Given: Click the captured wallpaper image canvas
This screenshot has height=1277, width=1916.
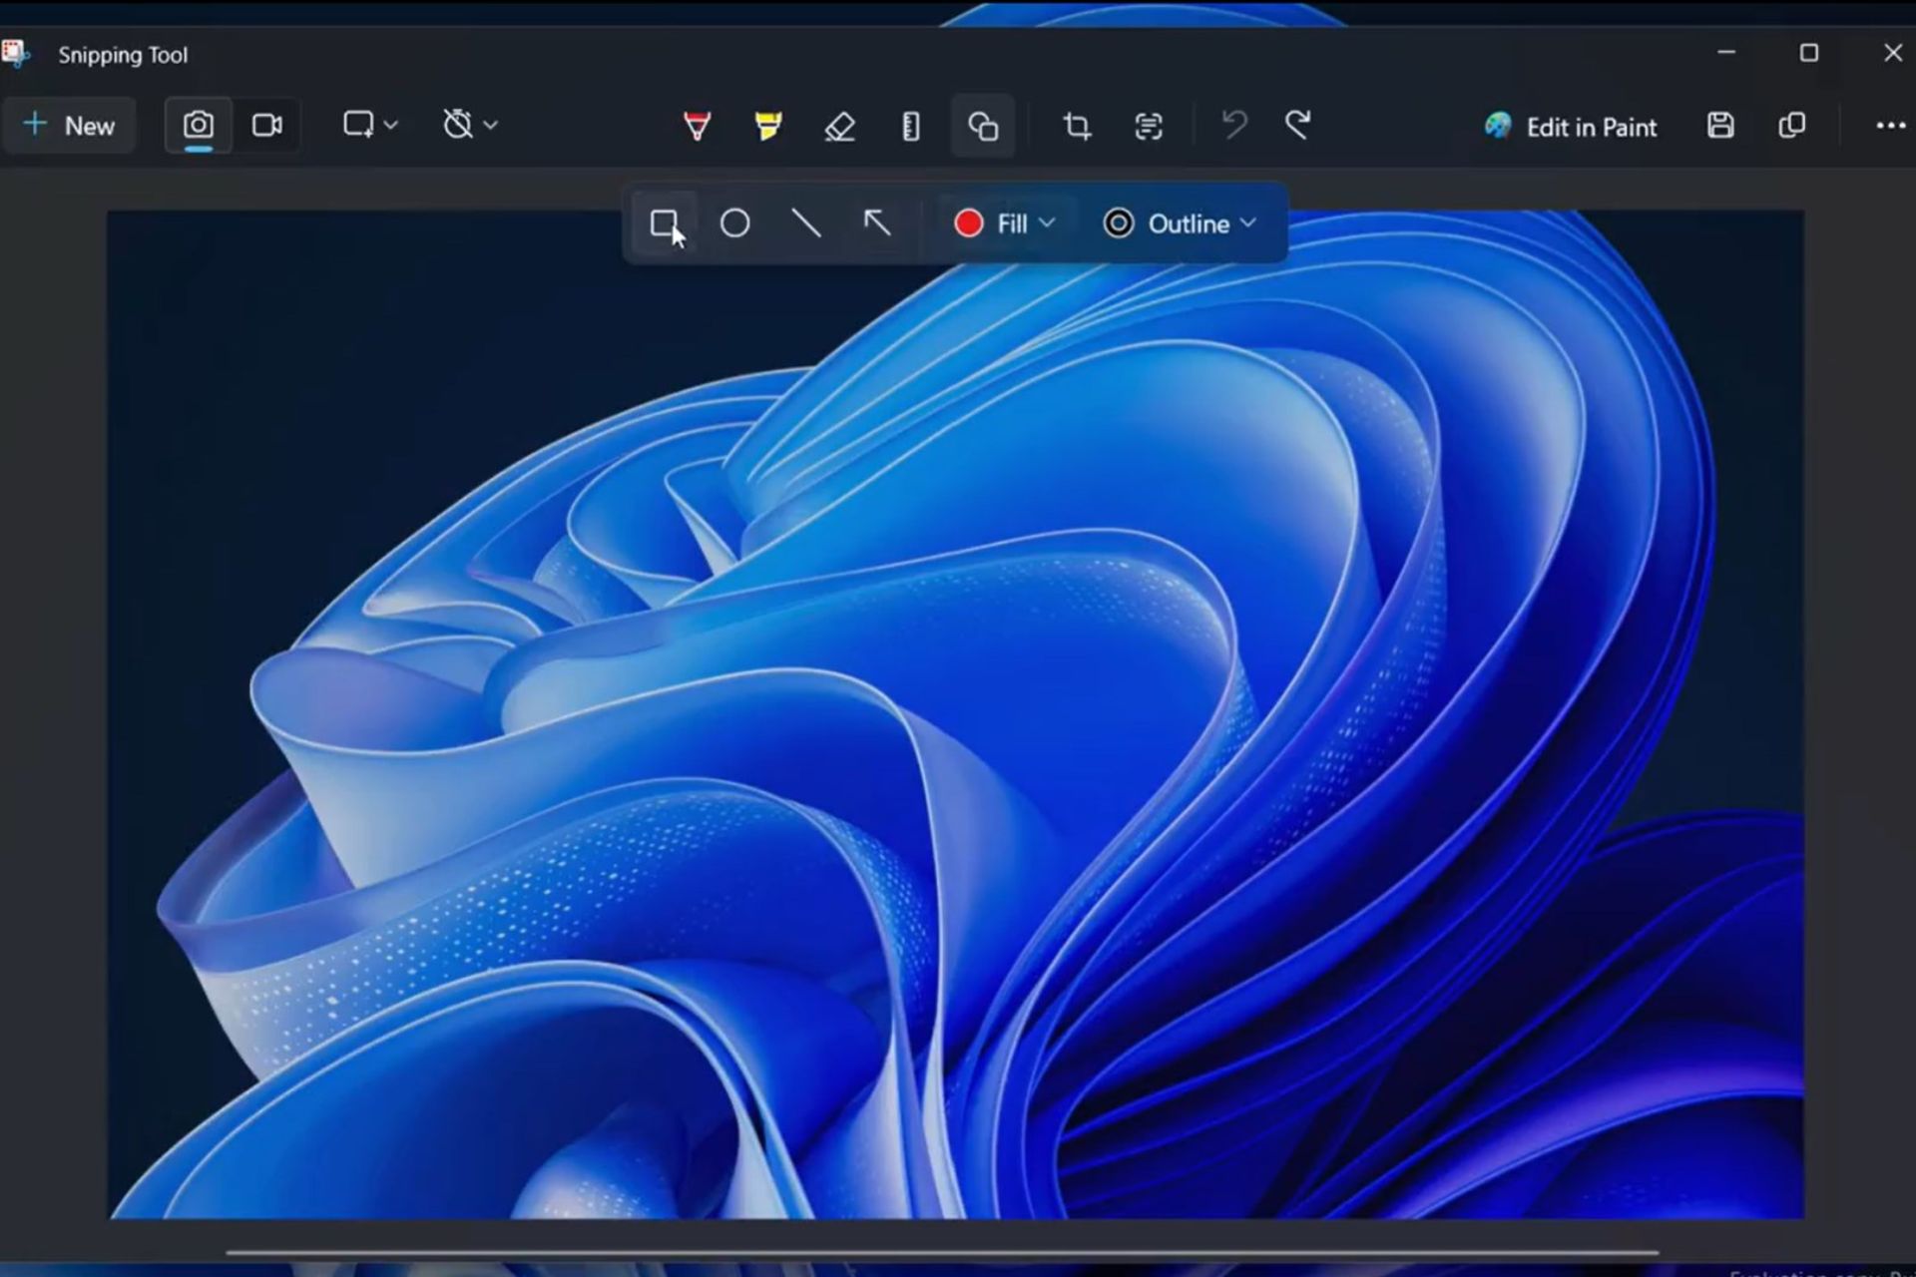Looking at the screenshot, I should [x=955, y=714].
